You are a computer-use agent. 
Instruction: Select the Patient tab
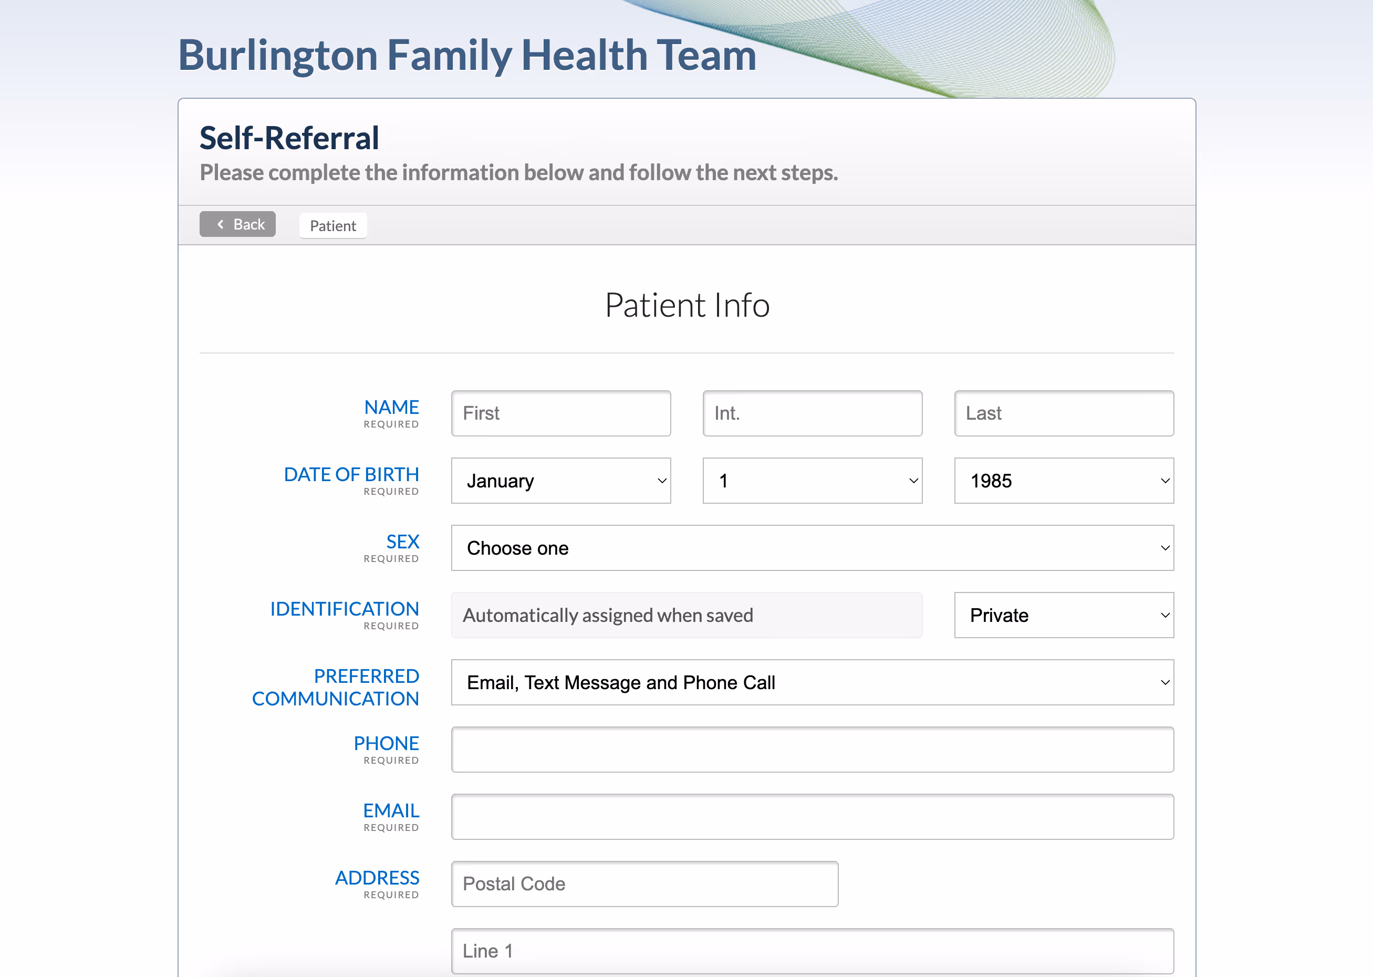pos(332,225)
